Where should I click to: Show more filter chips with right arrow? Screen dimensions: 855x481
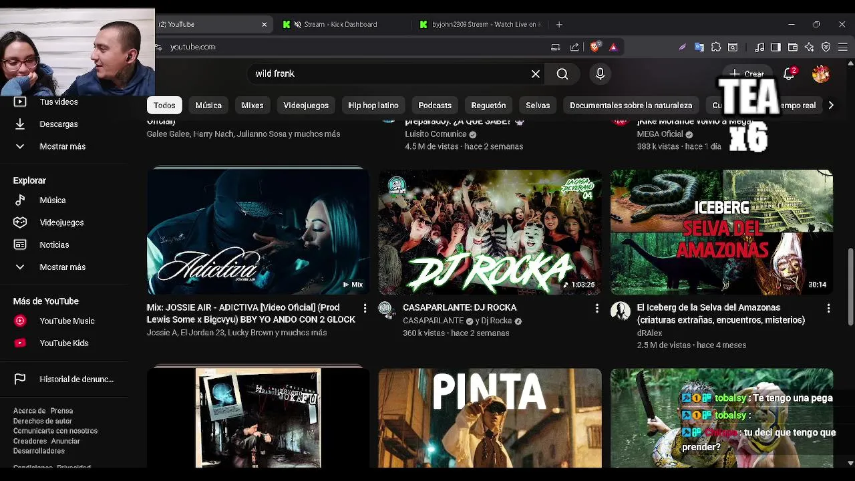[x=830, y=106]
